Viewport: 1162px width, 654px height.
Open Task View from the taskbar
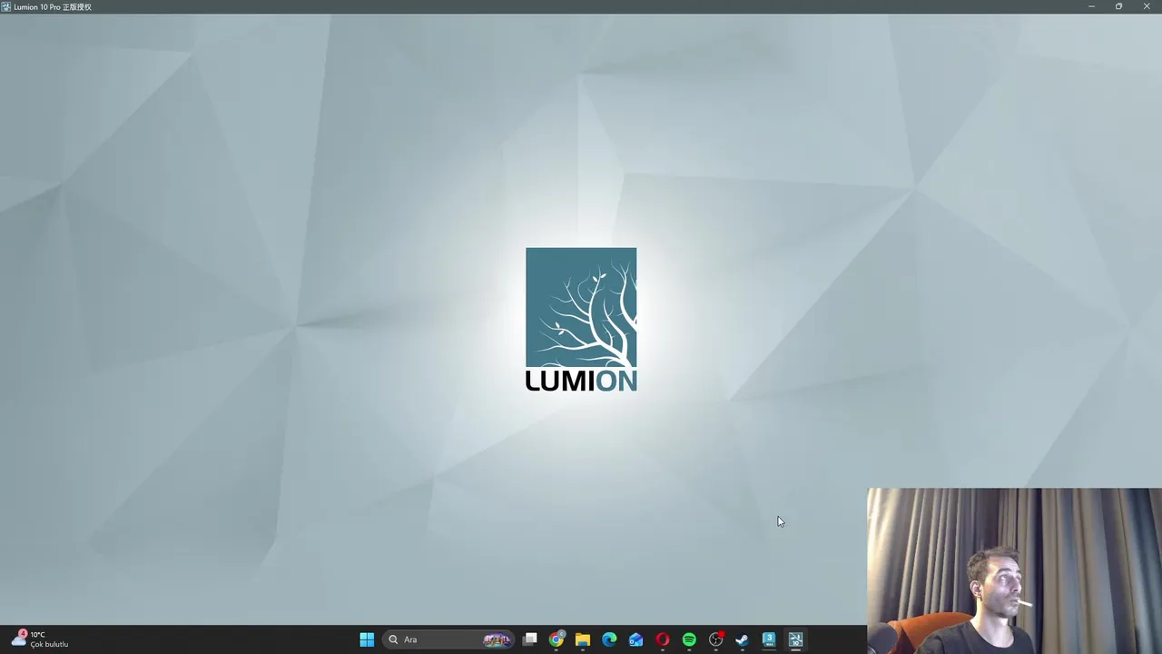point(530,639)
